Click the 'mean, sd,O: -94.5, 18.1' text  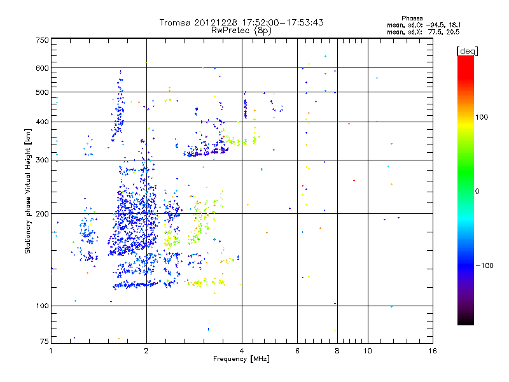[x=424, y=25]
